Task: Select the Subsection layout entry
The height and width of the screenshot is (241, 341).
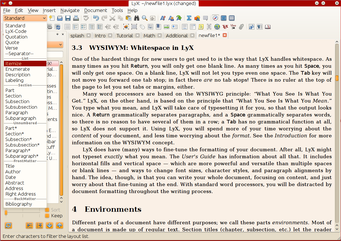Action: tap(25, 101)
